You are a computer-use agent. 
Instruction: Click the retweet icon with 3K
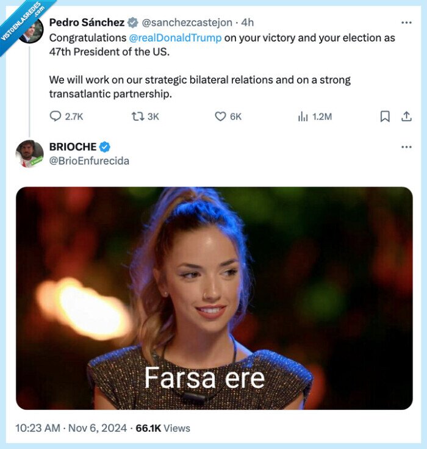138,117
